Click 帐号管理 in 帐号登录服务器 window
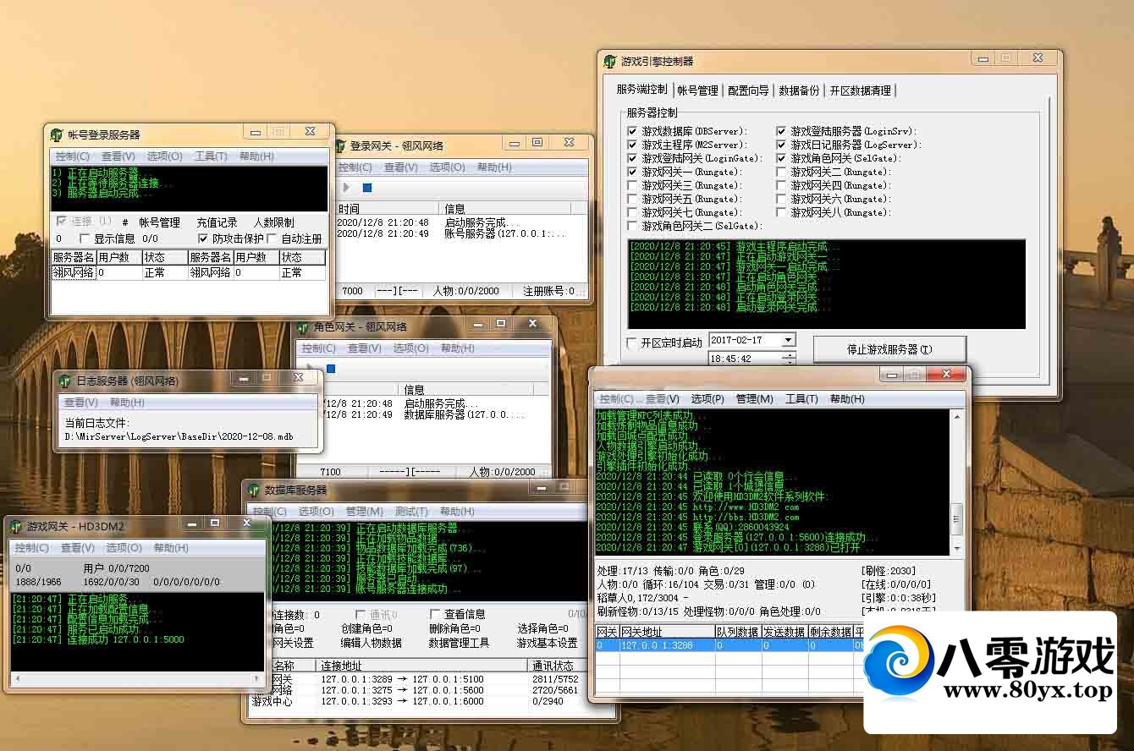This screenshot has height=751, width=1134. click(160, 222)
